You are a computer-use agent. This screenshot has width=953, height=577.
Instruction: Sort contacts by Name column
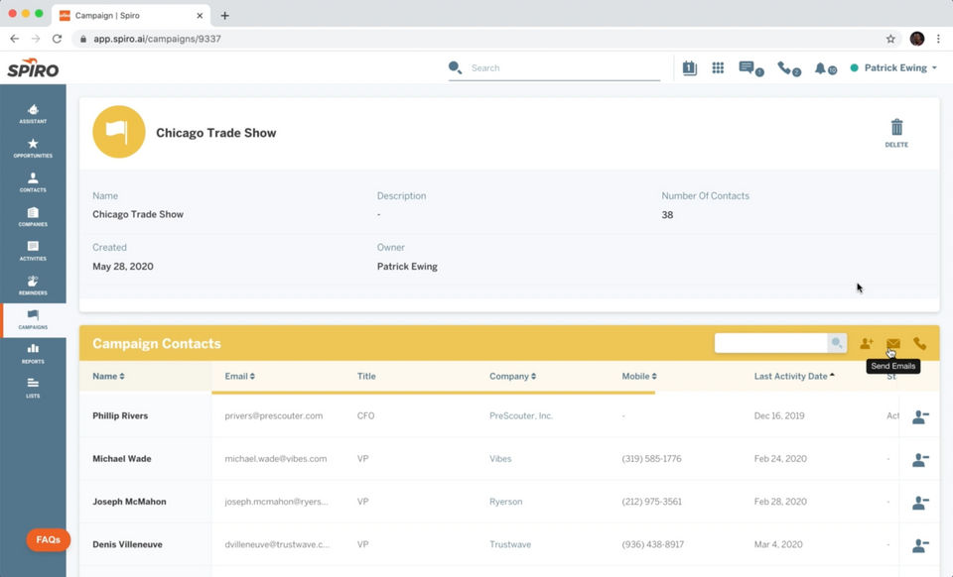(x=108, y=377)
